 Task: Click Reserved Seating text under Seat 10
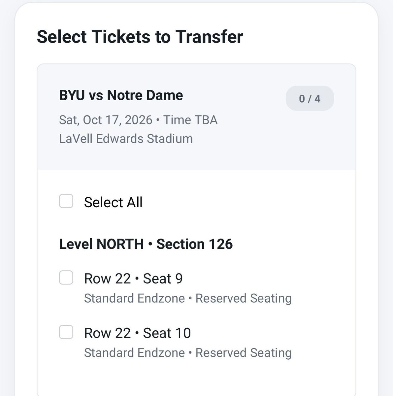click(244, 353)
